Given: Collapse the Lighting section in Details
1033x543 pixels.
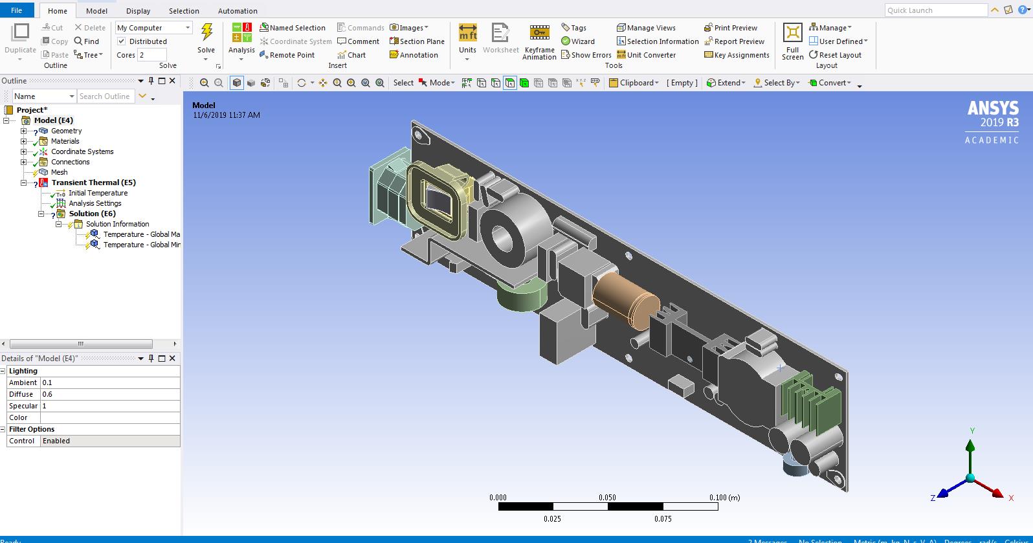Looking at the screenshot, I should coord(4,371).
